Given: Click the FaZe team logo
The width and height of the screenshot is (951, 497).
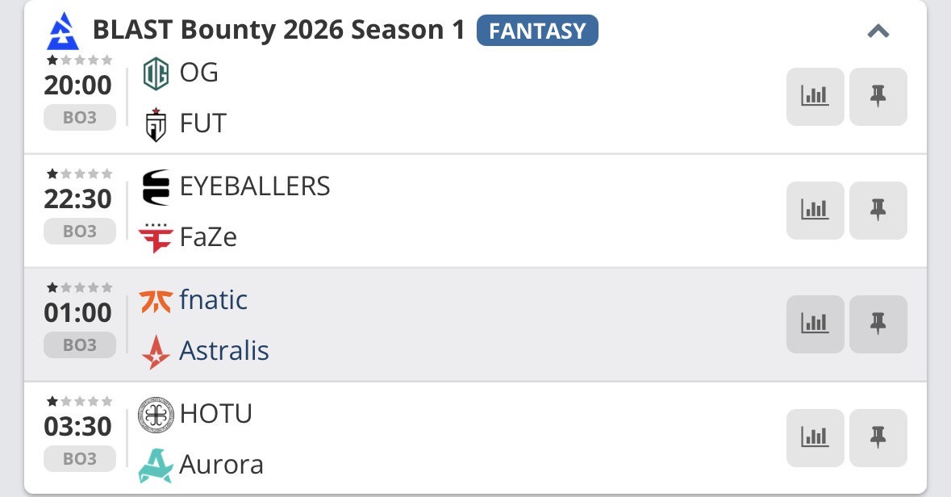Looking at the screenshot, I should (156, 238).
